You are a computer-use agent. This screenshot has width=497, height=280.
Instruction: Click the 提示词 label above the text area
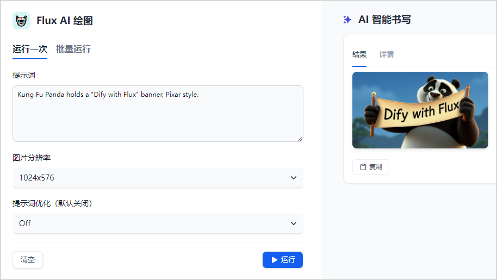(x=24, y=75)
